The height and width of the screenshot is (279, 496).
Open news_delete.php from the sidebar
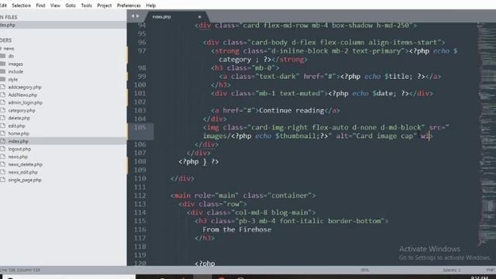26,164
